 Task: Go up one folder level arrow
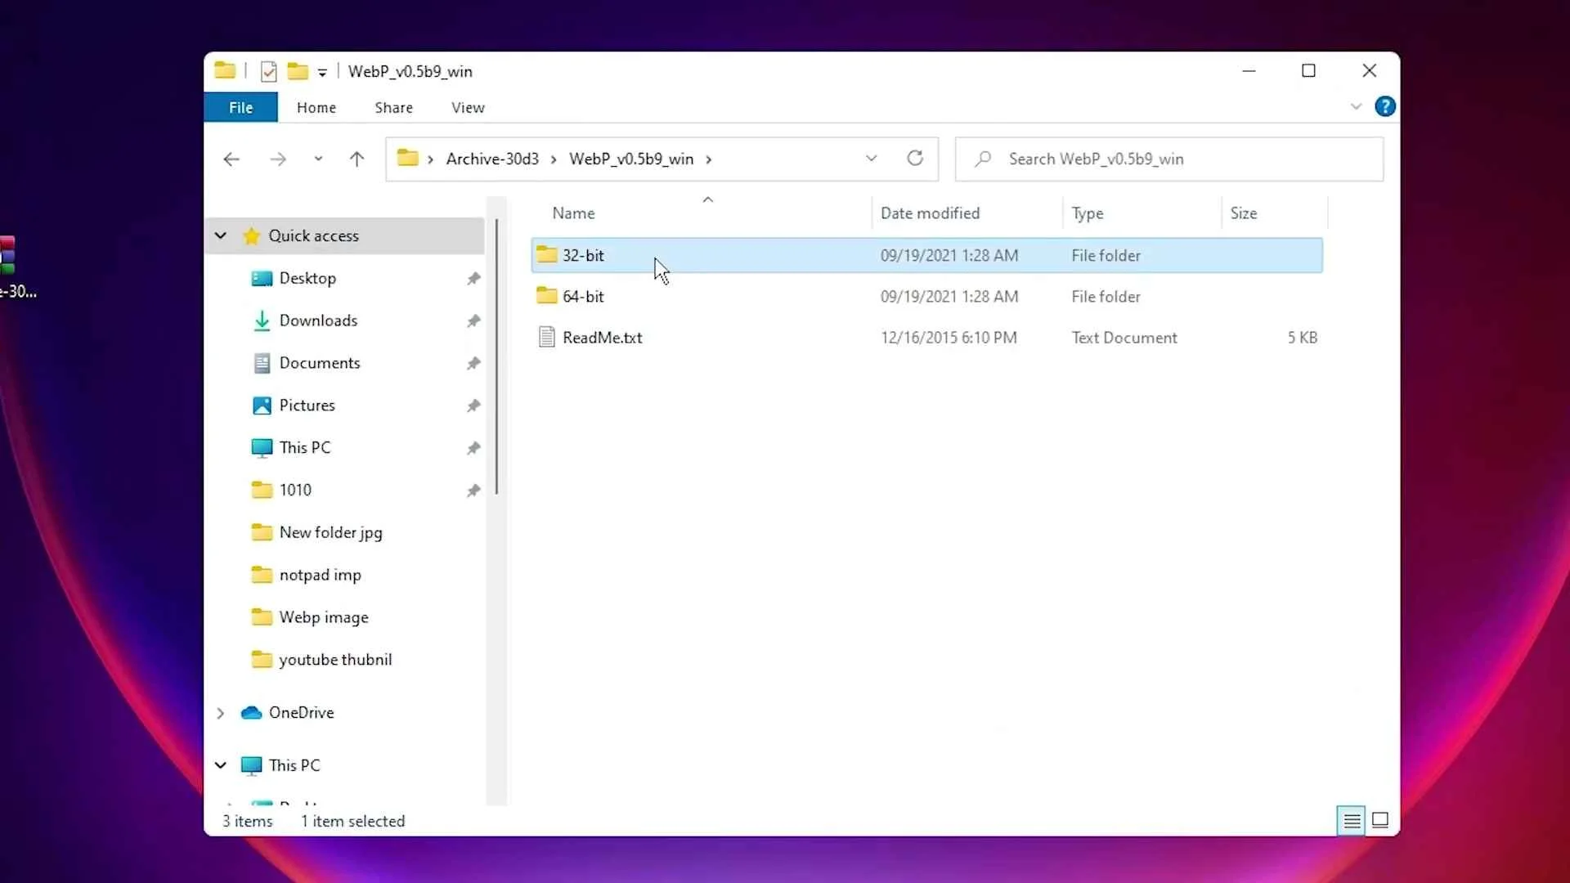(x=357, y=159)
